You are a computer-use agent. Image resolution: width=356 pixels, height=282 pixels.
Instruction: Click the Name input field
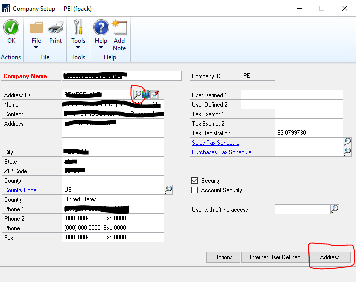click(x=113, y=104)
